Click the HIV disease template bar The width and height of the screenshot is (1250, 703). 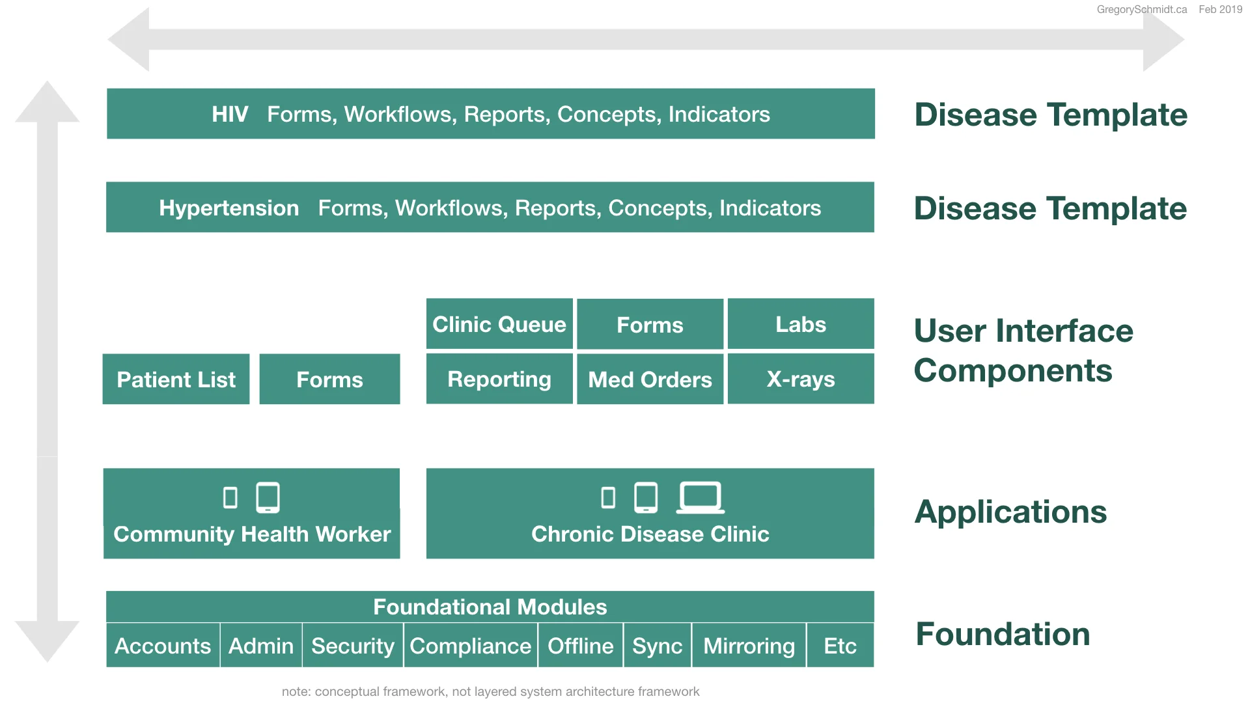click(490, 114)
